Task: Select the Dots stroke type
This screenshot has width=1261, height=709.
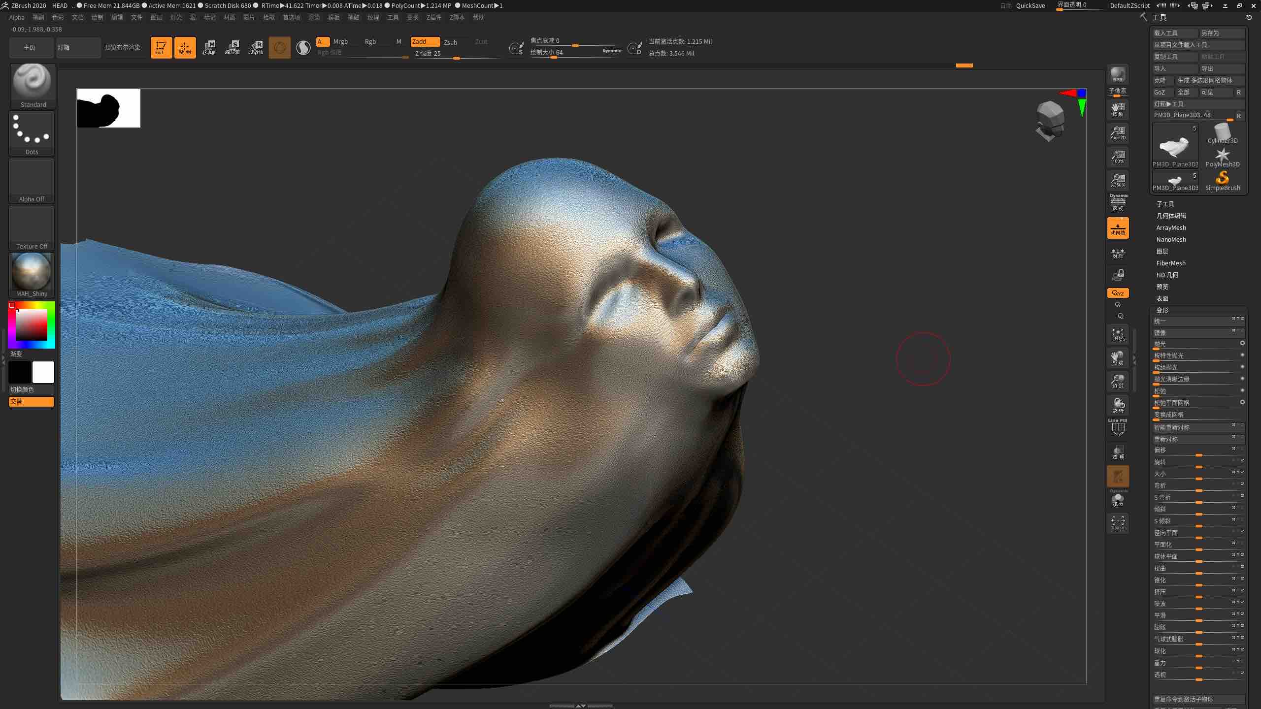Action: [32, 130]
